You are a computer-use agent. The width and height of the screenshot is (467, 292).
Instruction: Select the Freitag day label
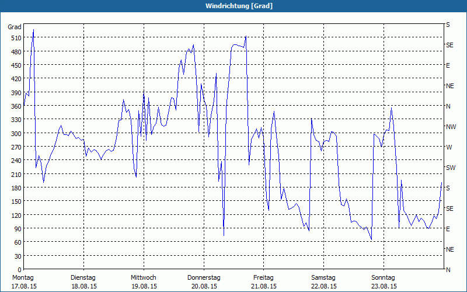click(x=263, y=278)
